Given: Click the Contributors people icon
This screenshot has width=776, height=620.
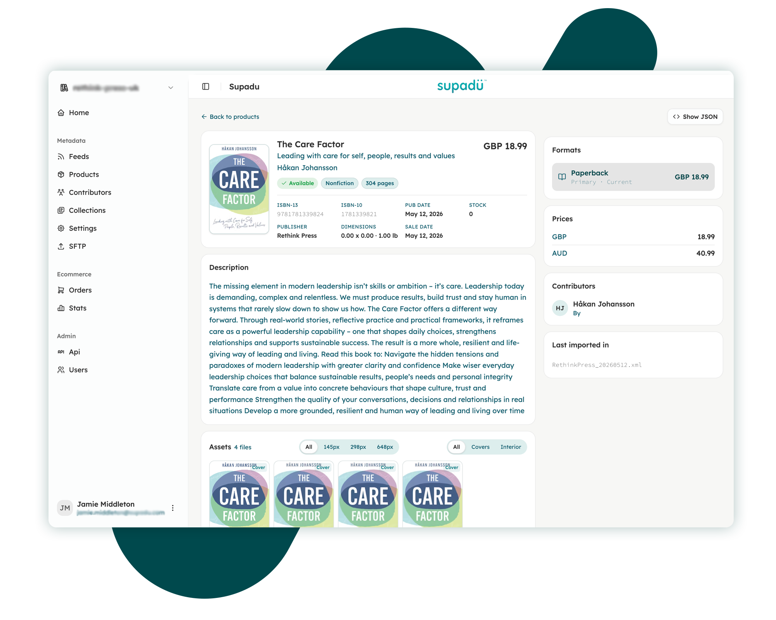Looking at the screenshot, I should click(61, 192).
